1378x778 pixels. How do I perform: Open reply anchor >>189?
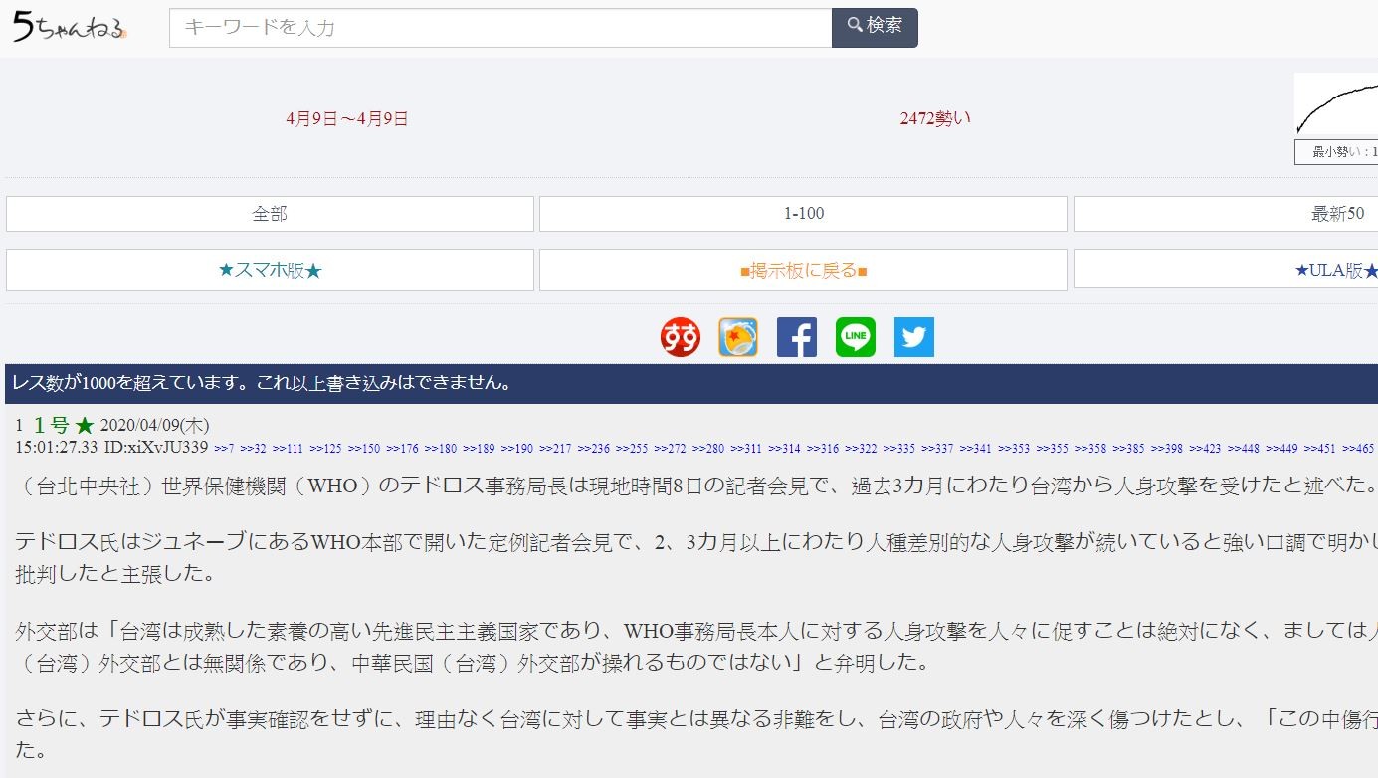(479, 448)
